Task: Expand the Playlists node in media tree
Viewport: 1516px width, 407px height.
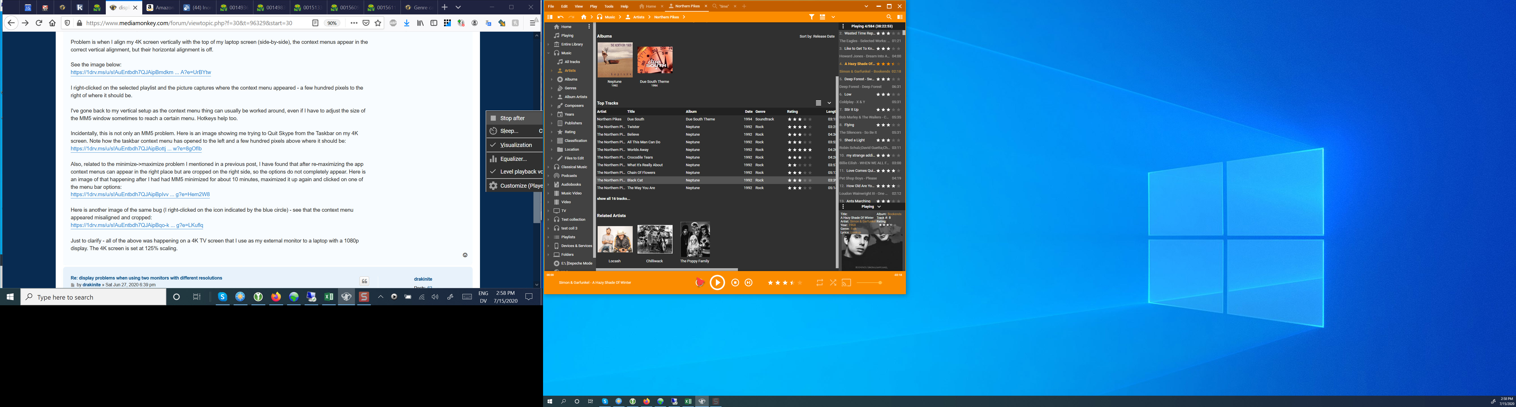Action: pyautogui.click(x=548, y=237)
